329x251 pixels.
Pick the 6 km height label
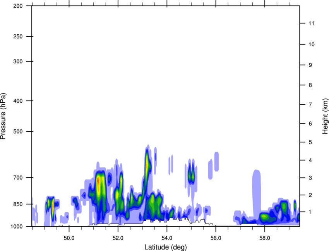[x=310, y=124]
